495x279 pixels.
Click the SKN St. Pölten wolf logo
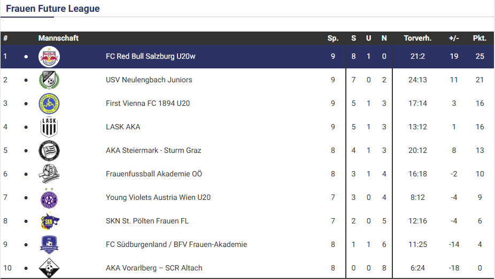pyautogui.click(x=49, y=221)
